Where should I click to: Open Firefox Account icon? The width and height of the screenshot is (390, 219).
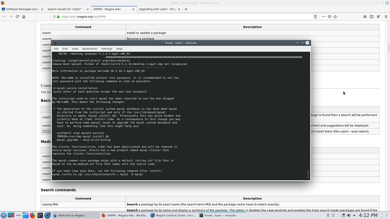pyautogui.click(x=378, y=16)
